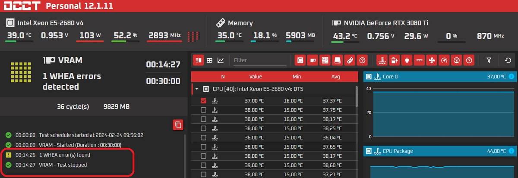518x178 pixels.
Task: Click into the sensor Filter field
Action: (x=259, y=61)
